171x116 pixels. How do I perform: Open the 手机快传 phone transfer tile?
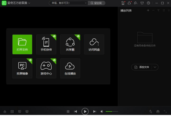[x=46, y=44]
